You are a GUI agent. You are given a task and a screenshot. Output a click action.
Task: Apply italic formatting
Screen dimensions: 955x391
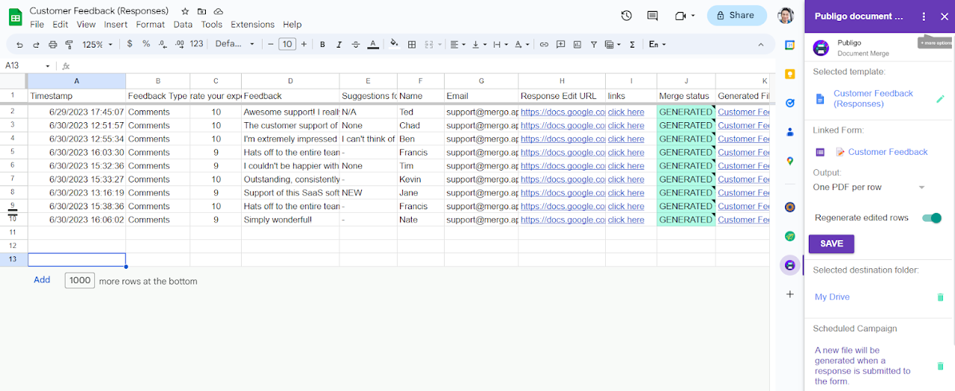click(339, 45)
